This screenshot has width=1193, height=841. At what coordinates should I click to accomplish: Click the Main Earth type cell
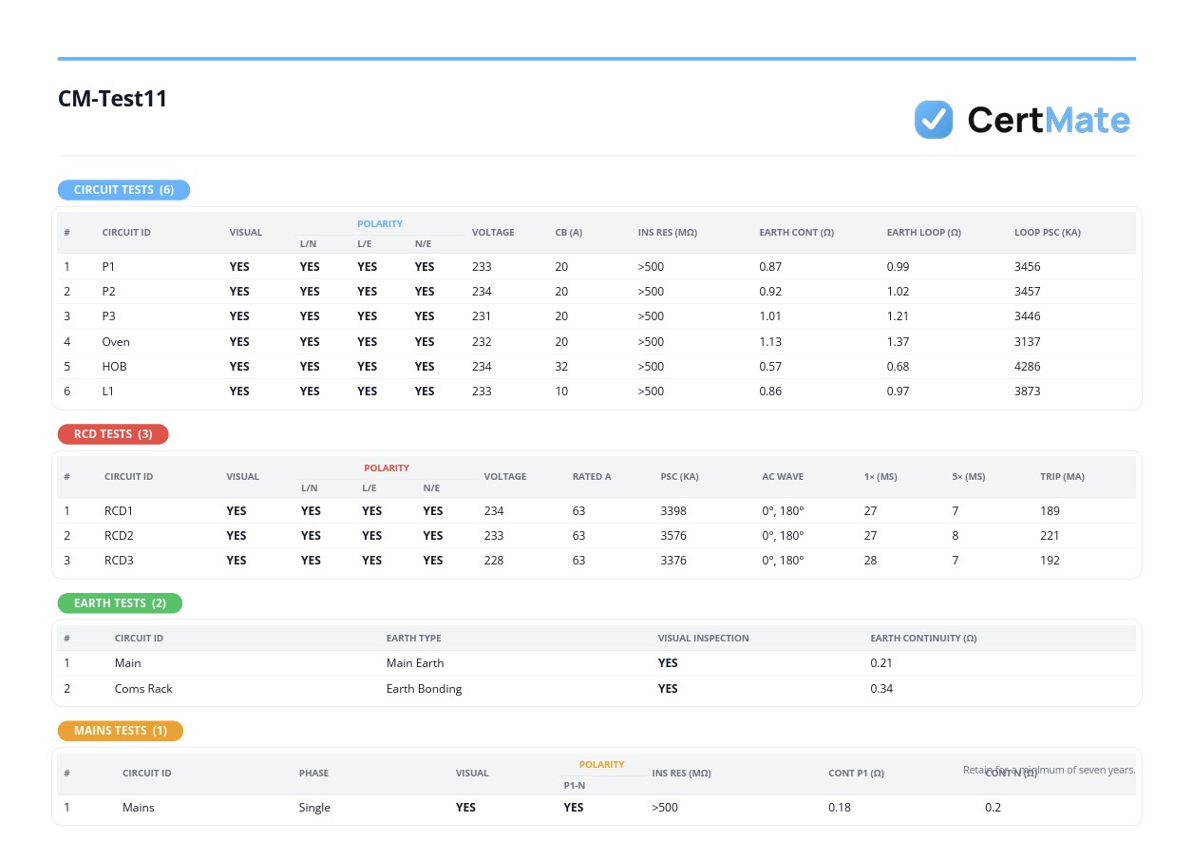point(415,663)
